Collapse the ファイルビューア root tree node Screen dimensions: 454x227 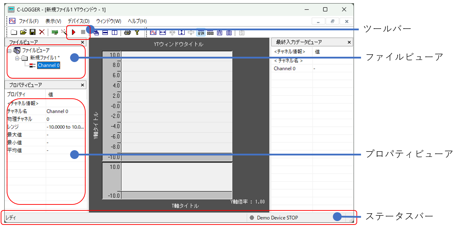click(x=10, y=51)
